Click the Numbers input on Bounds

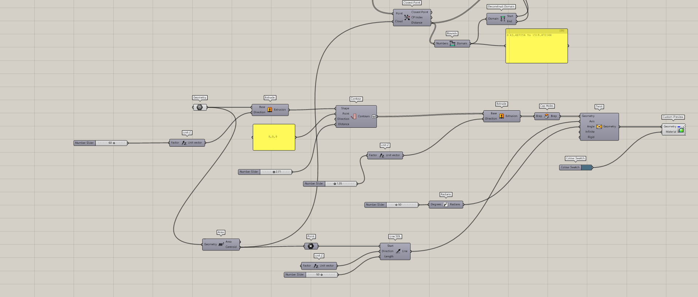click(x=442, y=43)
